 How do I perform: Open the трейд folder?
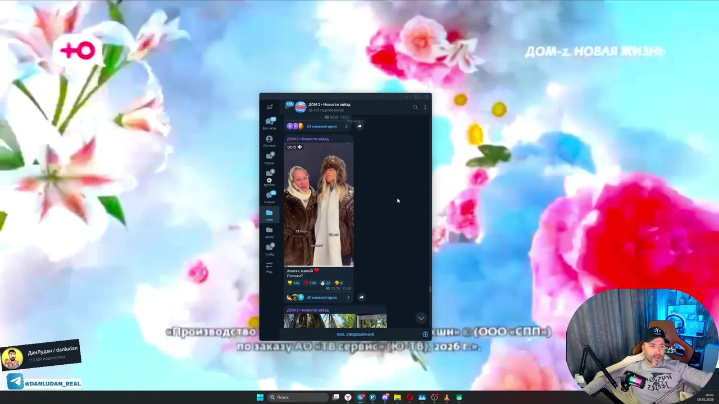tap(270, 250)
